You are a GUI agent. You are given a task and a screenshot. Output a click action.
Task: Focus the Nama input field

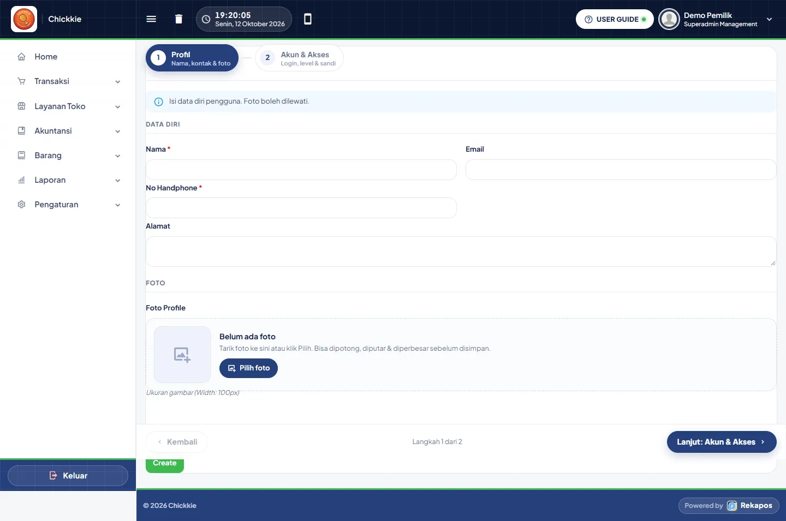[x=301, y=170]
